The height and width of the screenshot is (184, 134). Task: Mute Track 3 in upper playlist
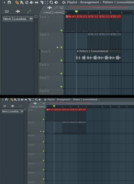point(61,60)
